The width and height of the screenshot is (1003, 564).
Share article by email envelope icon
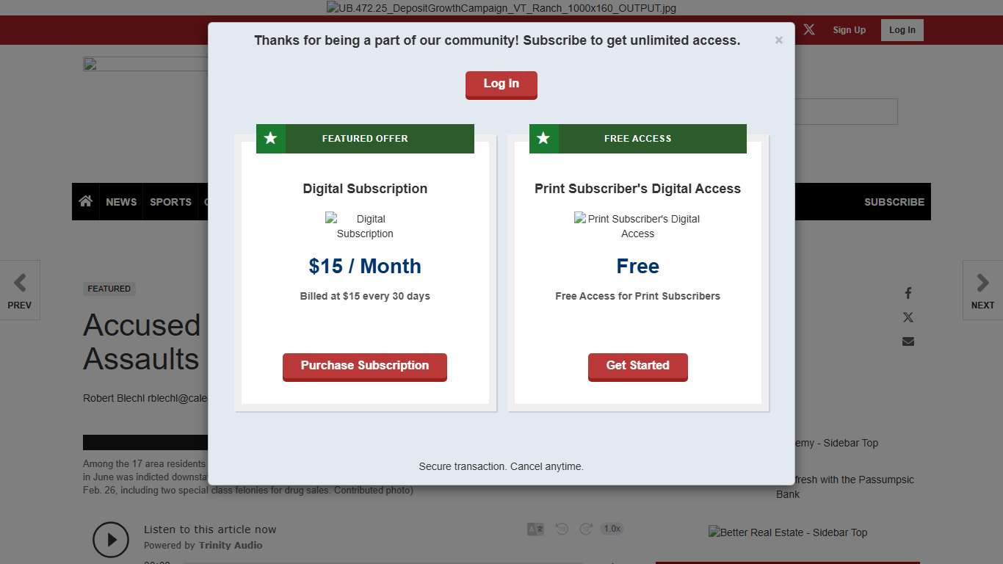(908, 341)
